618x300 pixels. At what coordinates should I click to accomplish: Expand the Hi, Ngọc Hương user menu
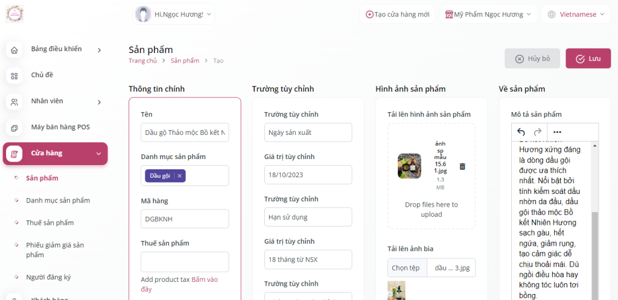(174, 14)
